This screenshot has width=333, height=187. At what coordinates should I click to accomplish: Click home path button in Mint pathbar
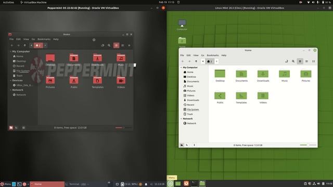coord(210,61)
